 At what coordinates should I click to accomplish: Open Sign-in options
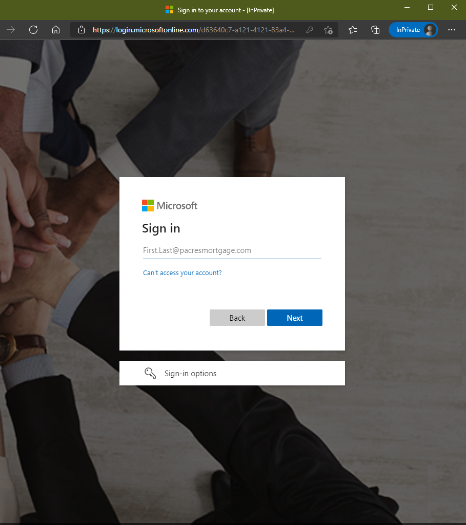tap(232, 373)
